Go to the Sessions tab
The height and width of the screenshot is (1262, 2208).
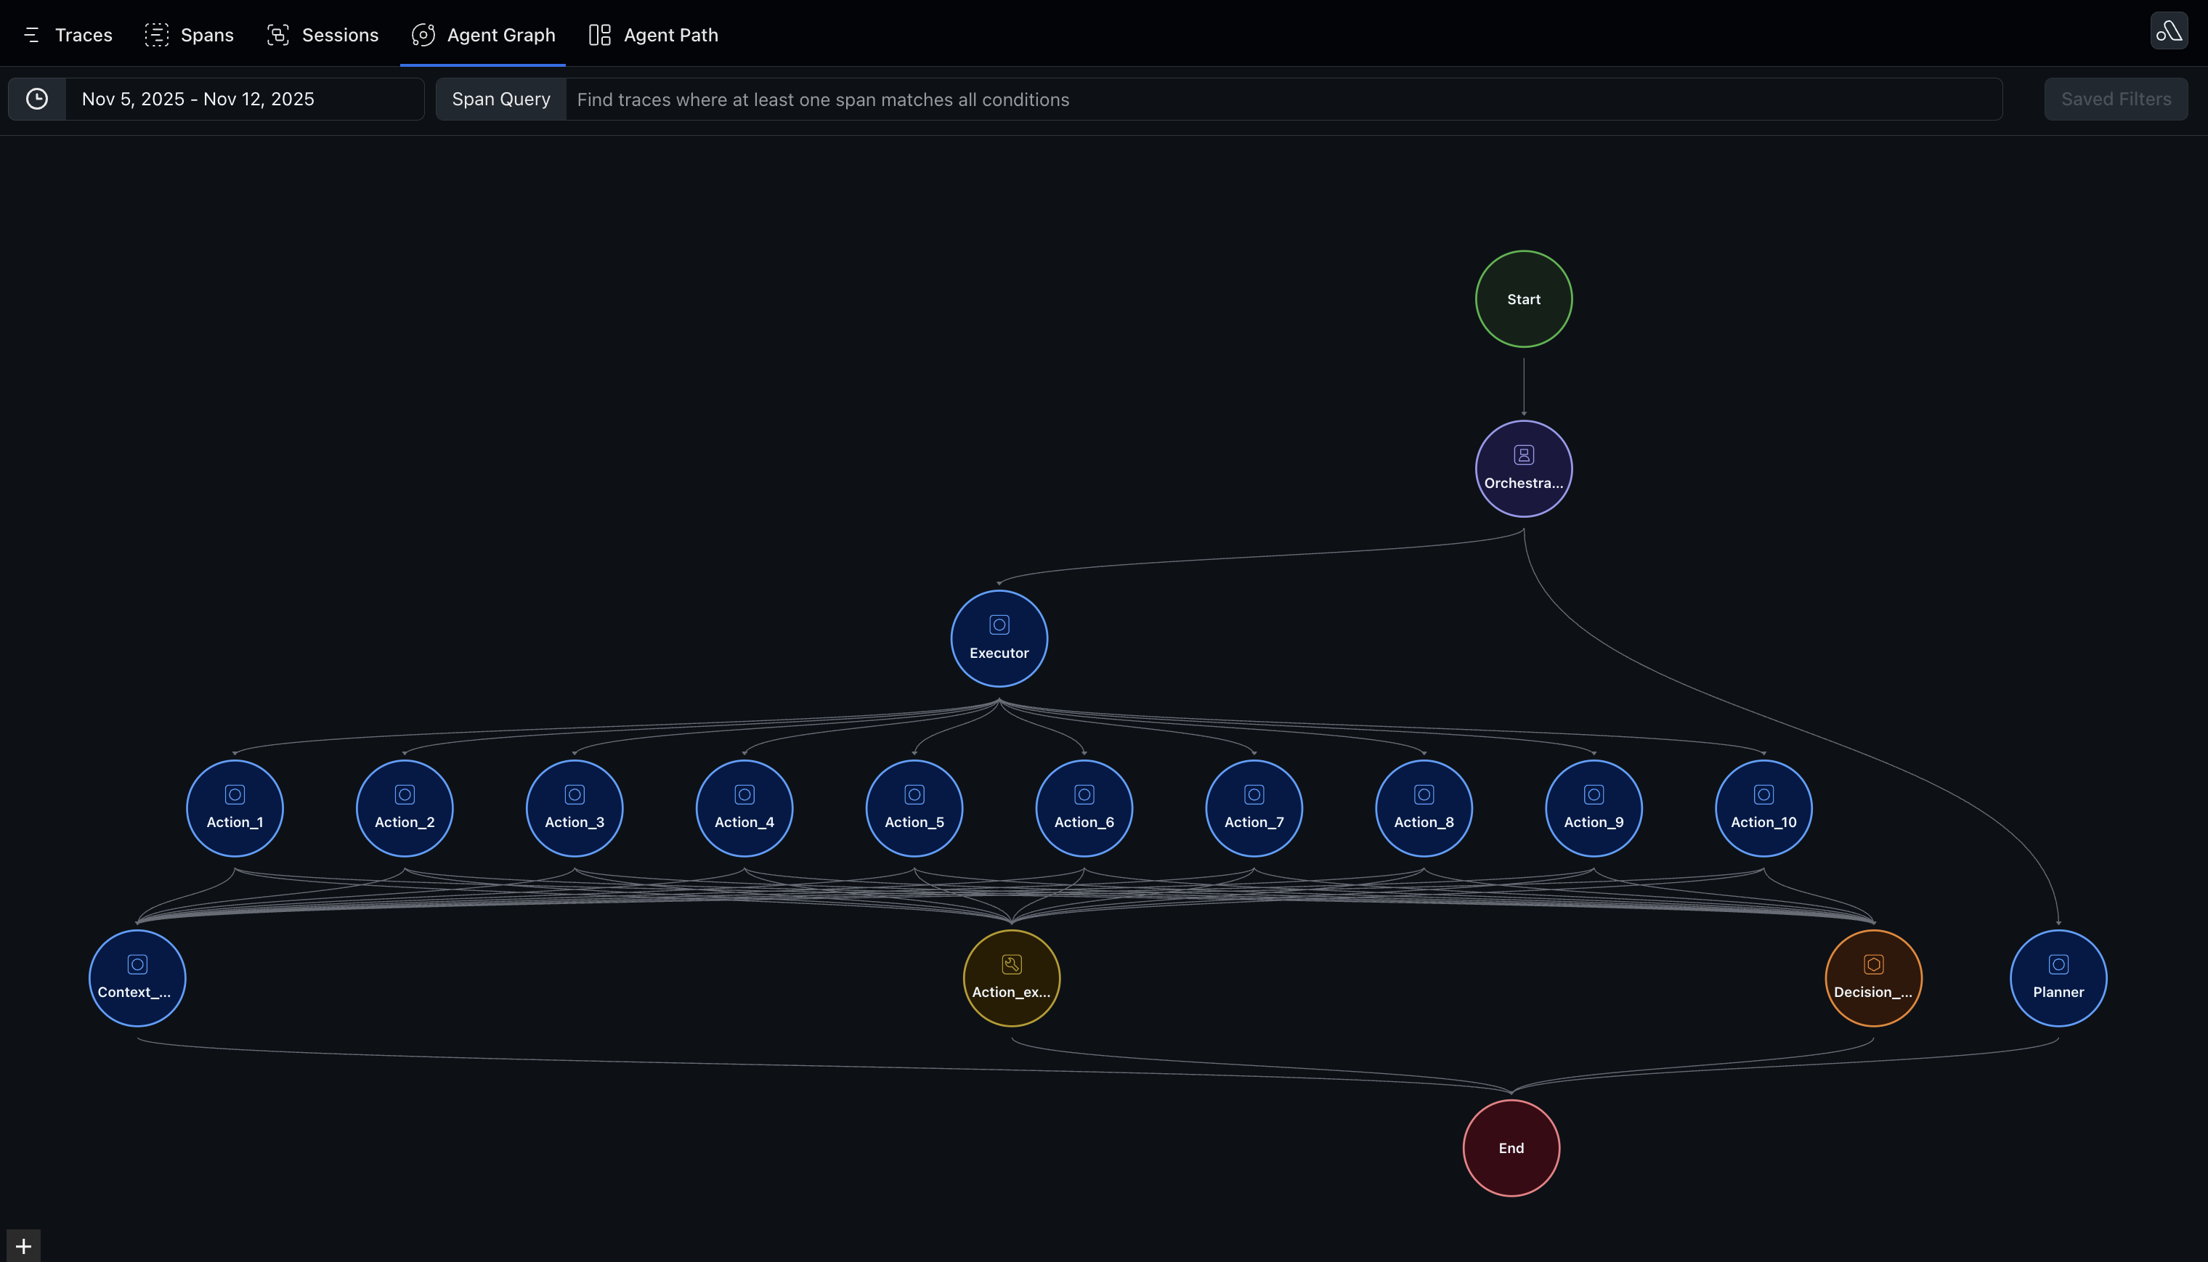tap(322, 35)
